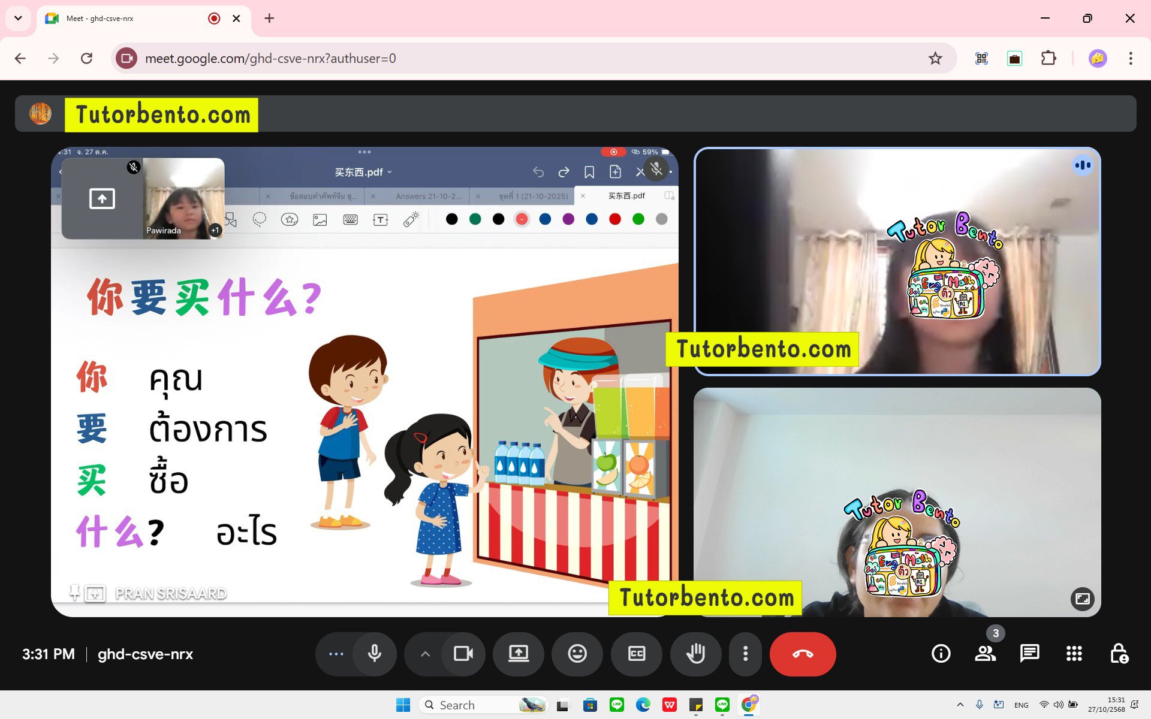Select the lasso selection tool in PDF toolbar
The width and height of the screenshot is (1151, 719).
point(260,219)
